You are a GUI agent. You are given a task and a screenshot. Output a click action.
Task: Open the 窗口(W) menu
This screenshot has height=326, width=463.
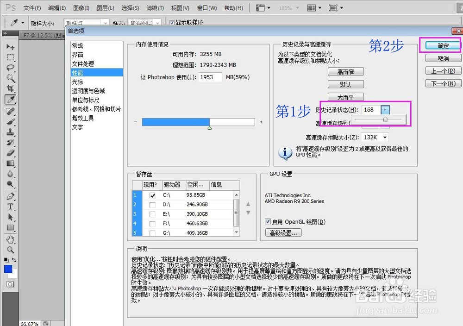coord(206,8)
